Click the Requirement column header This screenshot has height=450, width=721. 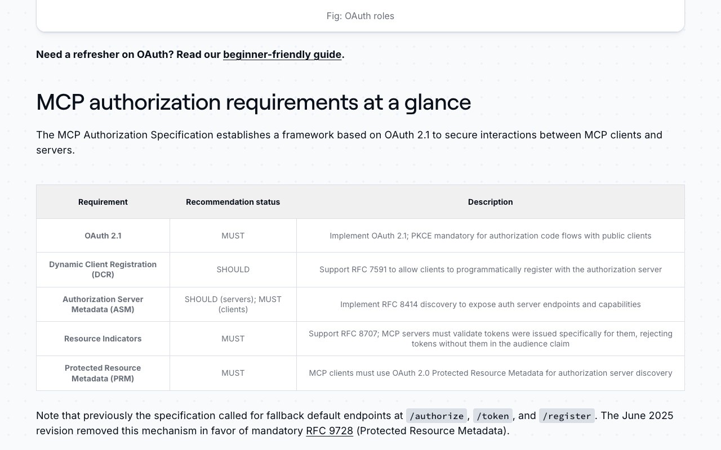103,202
